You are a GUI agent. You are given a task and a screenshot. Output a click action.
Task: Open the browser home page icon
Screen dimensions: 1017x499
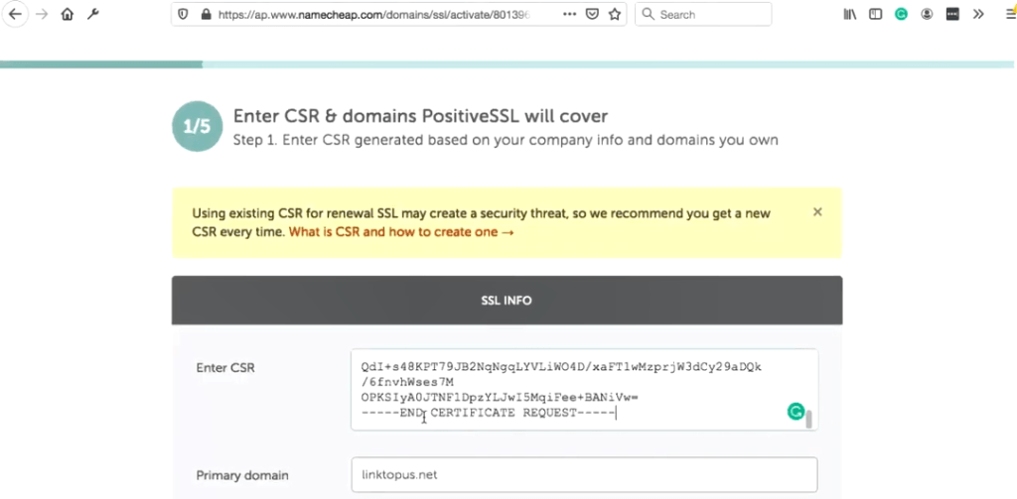coord(68,14)
